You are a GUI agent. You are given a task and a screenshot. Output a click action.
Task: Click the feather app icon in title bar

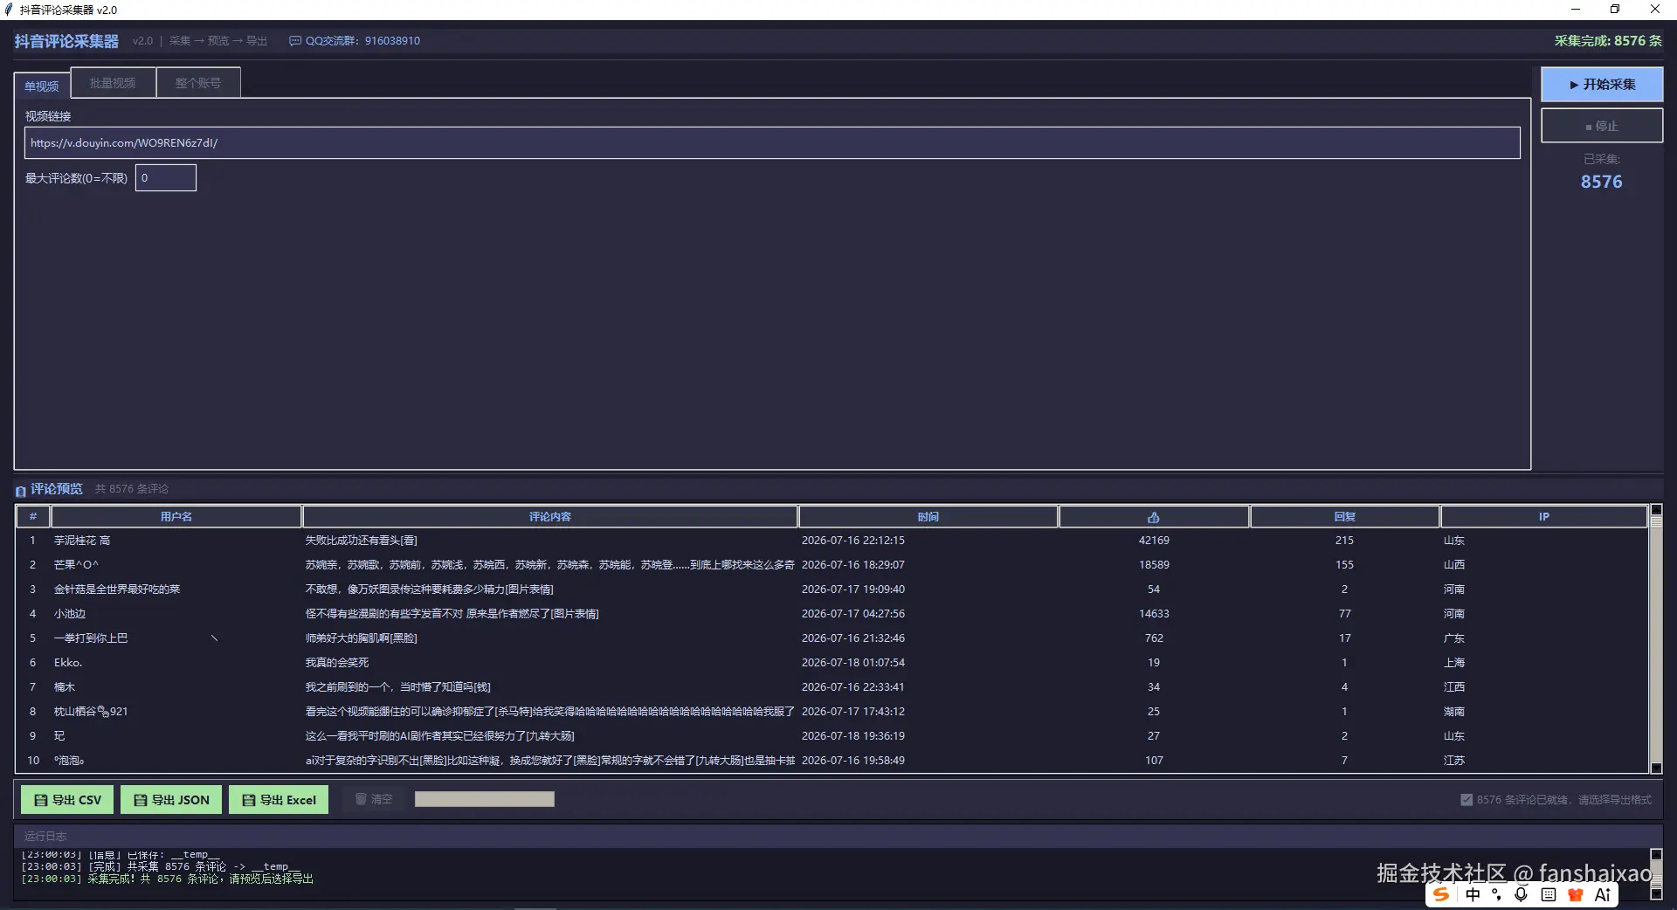(x=9, y=10)
